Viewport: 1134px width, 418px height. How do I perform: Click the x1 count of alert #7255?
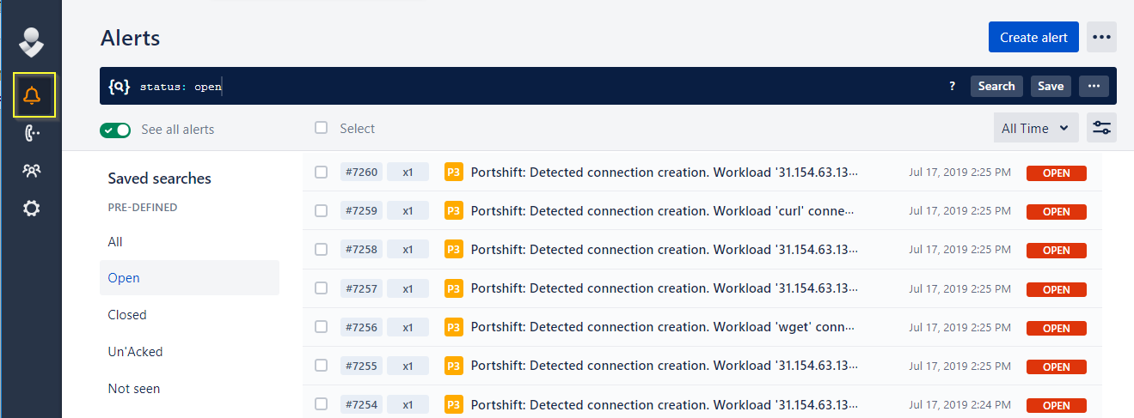point(408,366)
